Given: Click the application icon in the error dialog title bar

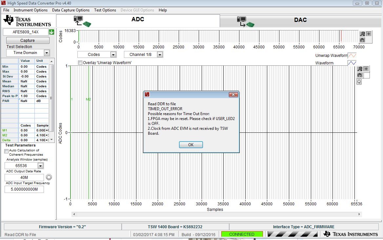Looking at the screenshot, I should tap(147, 94).
